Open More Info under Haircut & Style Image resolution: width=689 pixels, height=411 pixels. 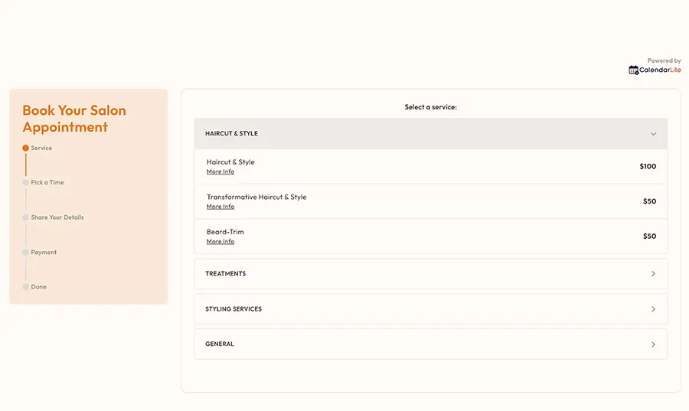220,171
